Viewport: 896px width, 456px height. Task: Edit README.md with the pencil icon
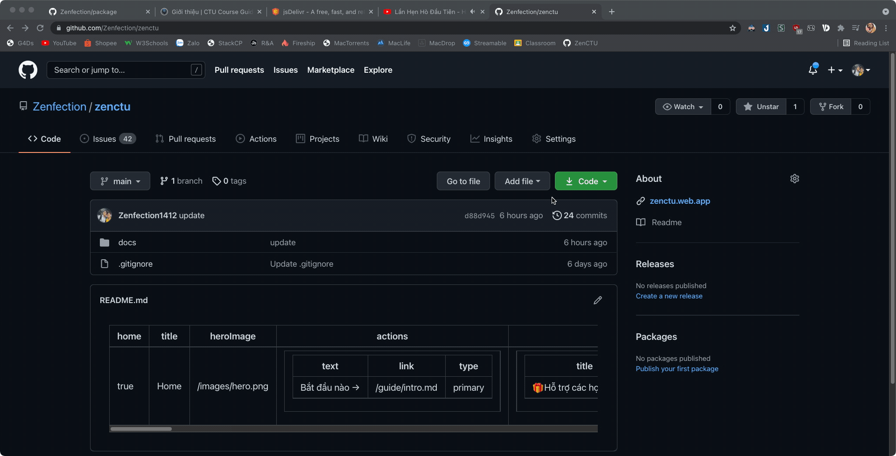(x=598, y=300)
